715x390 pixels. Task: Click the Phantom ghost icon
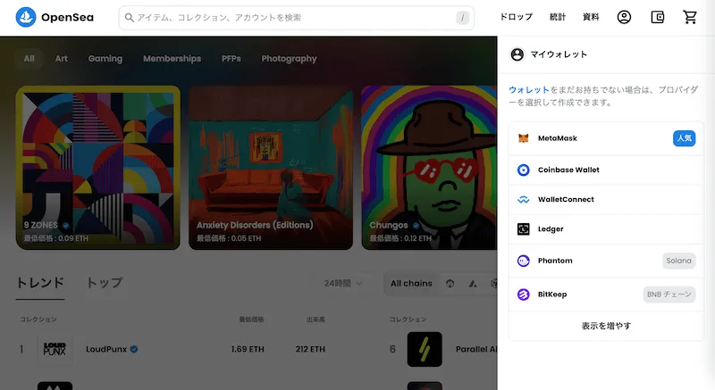pyautogui.click(x=524, y=261)
